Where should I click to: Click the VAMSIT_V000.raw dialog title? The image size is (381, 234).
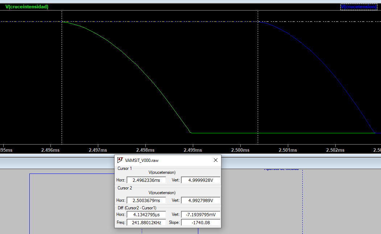[142, 160]
